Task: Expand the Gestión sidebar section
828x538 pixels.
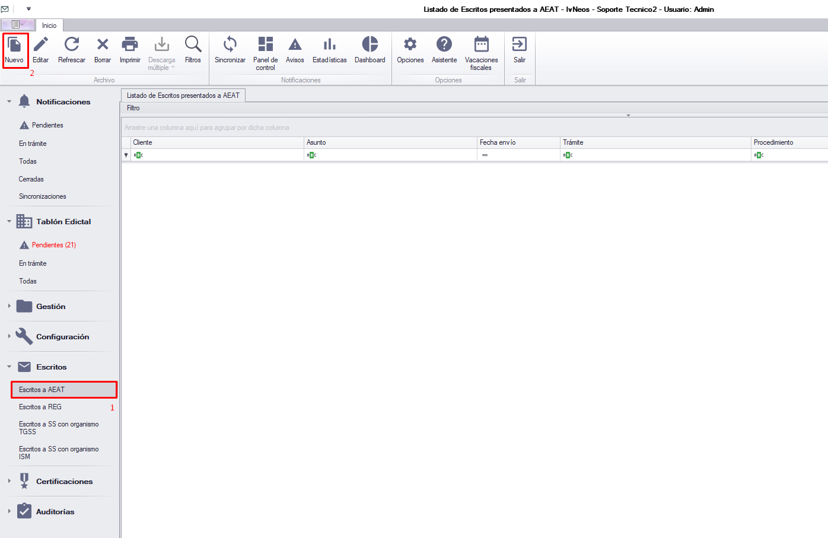Action: tap(9, 306)
